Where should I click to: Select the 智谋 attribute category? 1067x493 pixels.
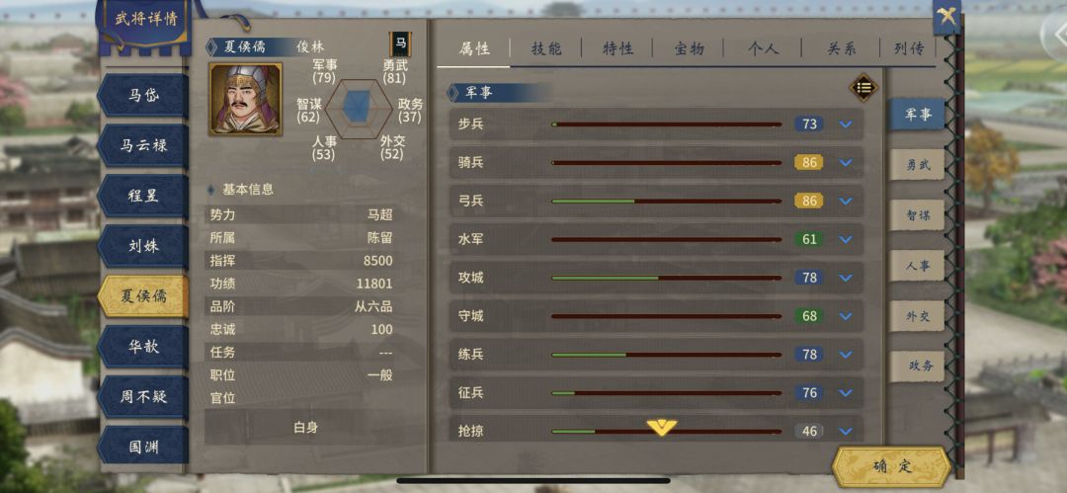917,215
